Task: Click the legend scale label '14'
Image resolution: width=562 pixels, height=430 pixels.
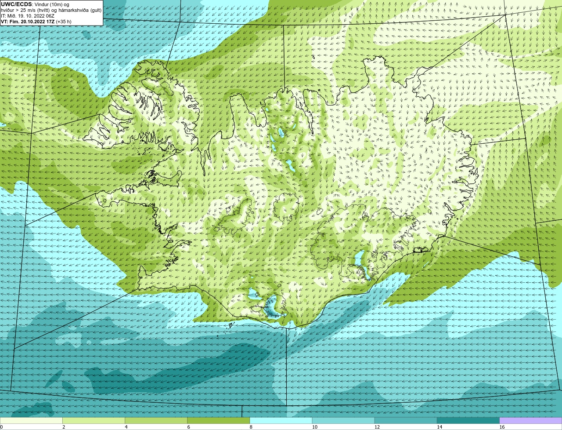Action: click(x=439, y=427)
